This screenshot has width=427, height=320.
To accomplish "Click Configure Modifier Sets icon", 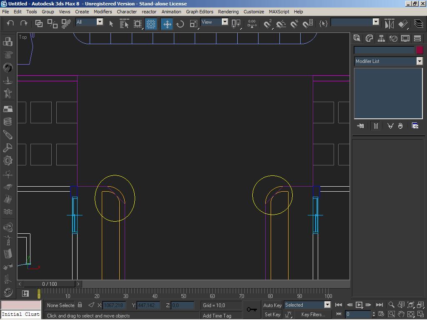I will tap(415, 126).
